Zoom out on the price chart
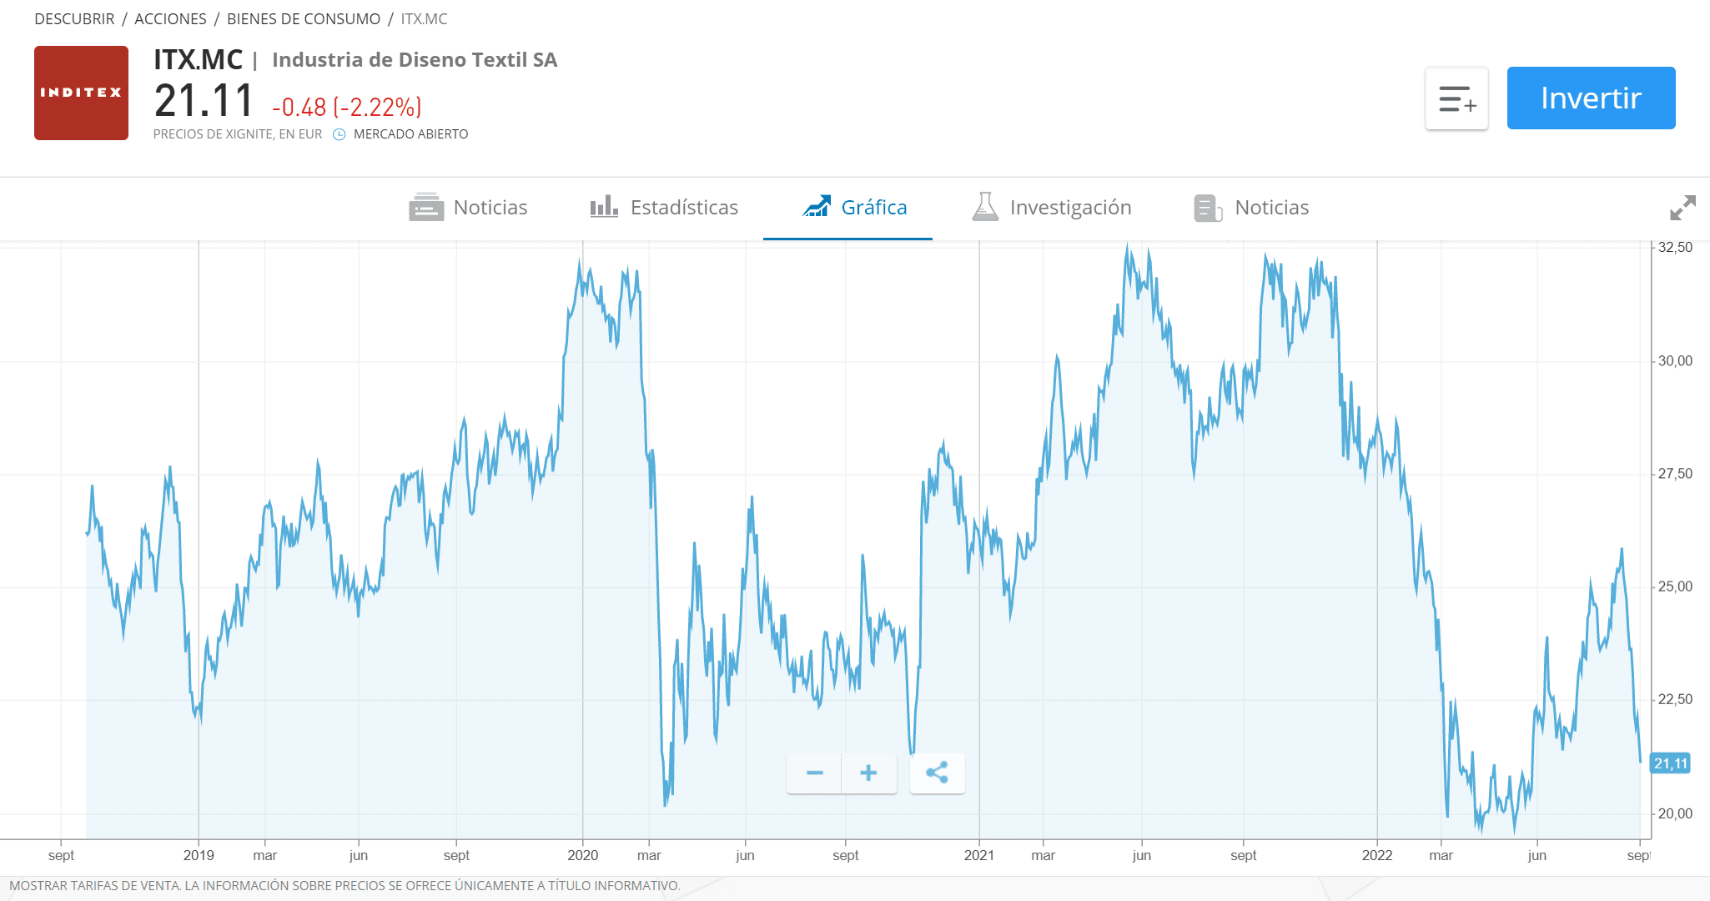This screenshot has height=901, width=1710. click(814, 773)
